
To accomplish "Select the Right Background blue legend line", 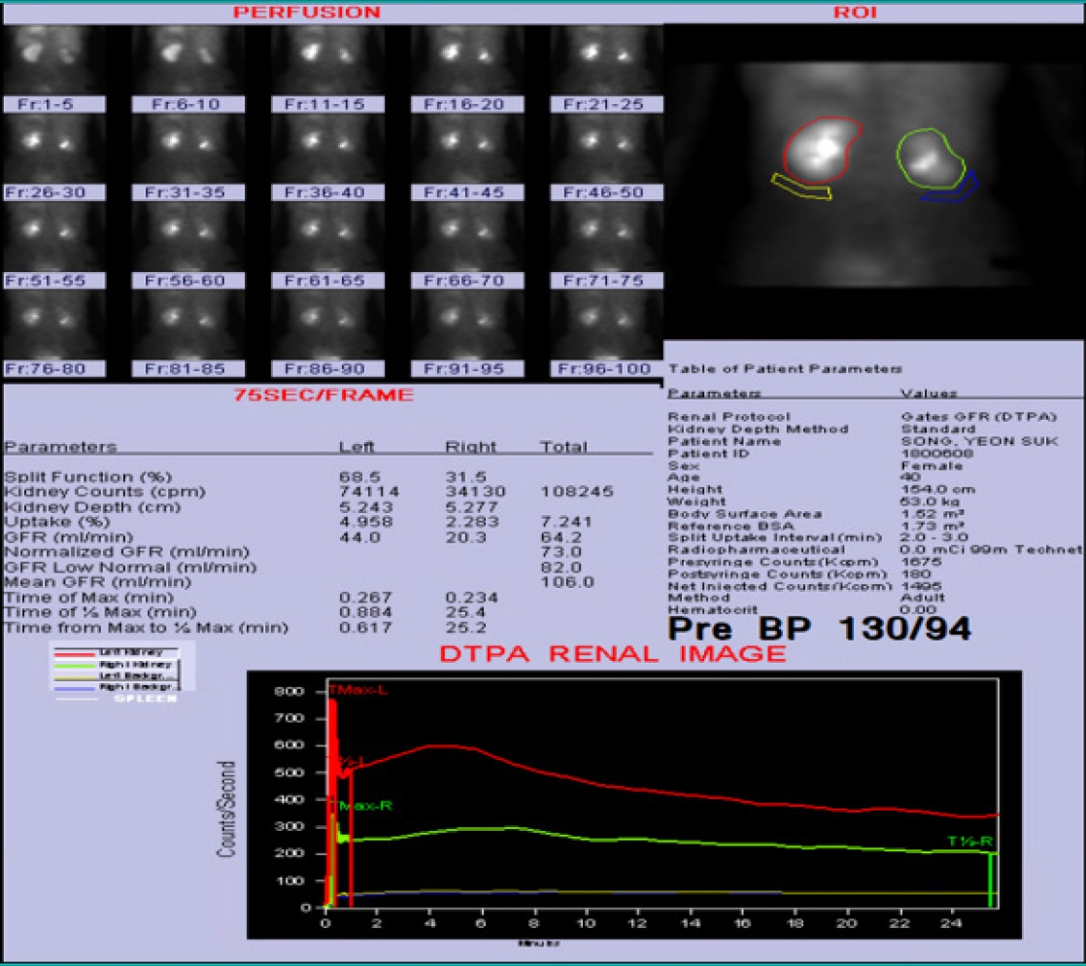I will coord(74,688).
